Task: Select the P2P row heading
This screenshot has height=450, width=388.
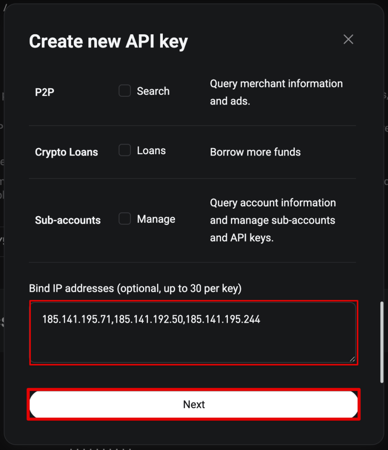Action: coord(45,92)
